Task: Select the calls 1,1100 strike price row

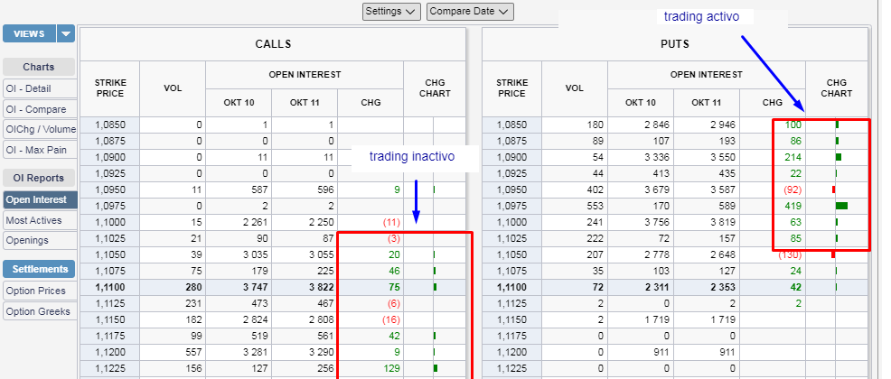Action: click(110, 287)
